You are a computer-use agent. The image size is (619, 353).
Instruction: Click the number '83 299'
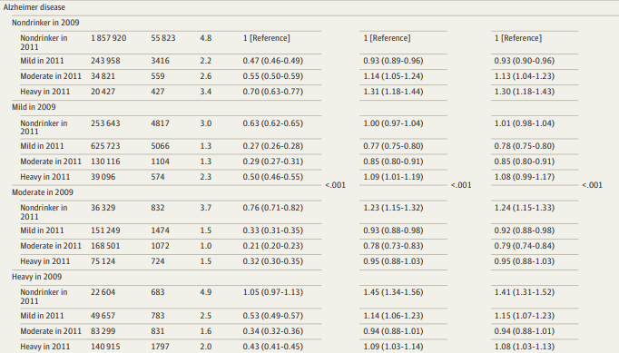click(103, 331)
